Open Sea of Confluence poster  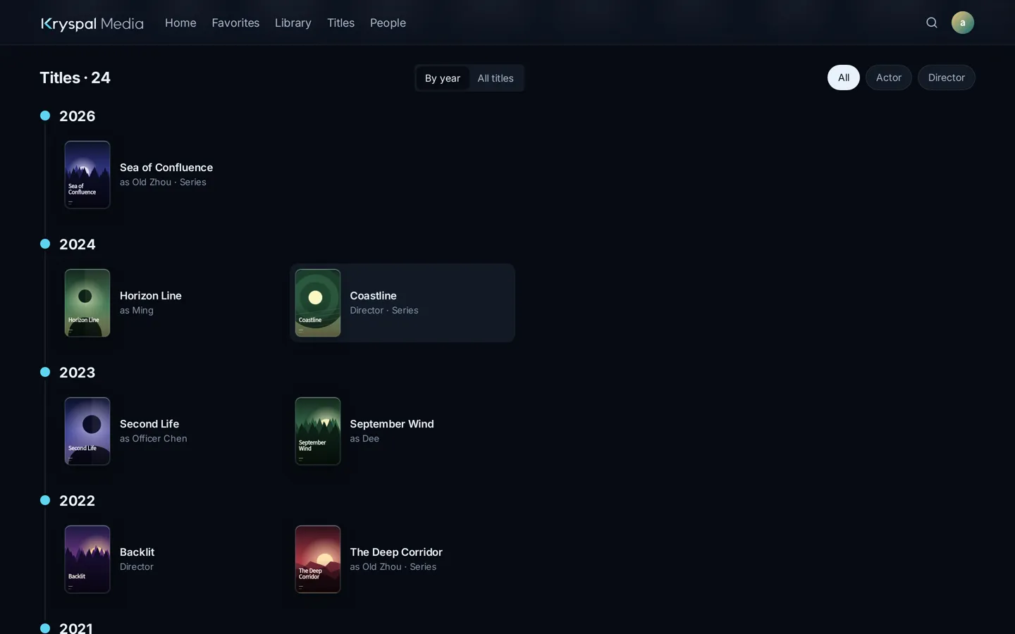(87, 175)
